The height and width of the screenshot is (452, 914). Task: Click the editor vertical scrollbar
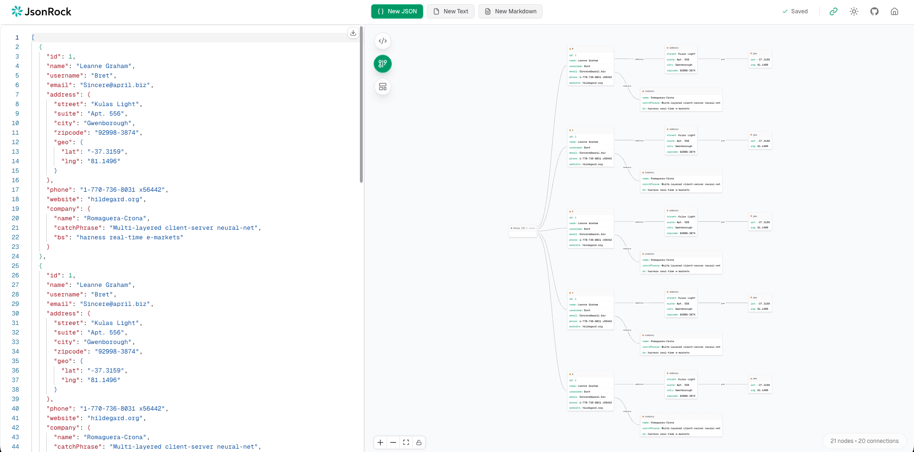361,105
